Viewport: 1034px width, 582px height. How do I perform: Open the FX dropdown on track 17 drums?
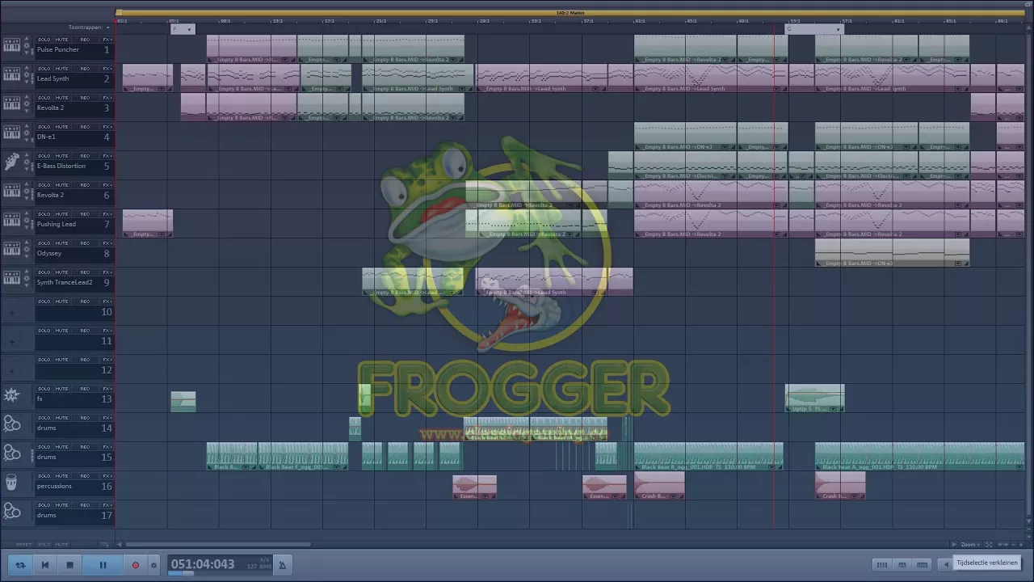pyautogui.click(x=107, y=505)
